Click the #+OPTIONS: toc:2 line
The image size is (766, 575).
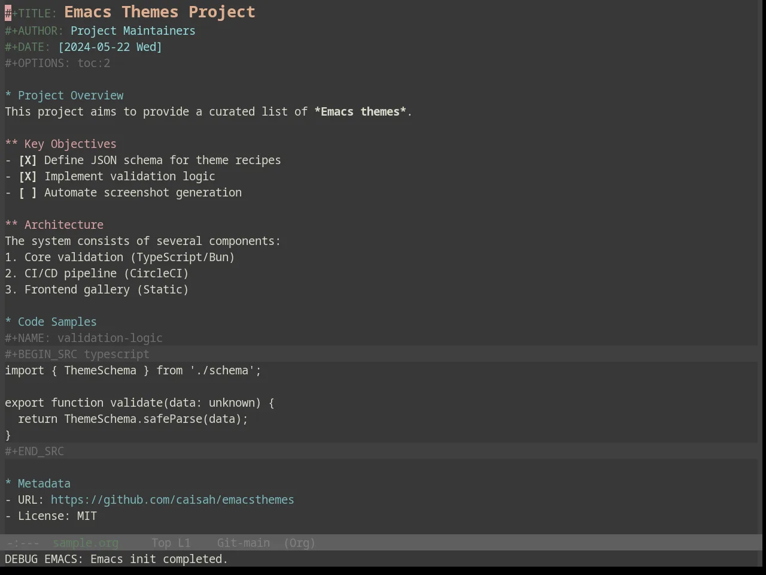pos(57,63)
